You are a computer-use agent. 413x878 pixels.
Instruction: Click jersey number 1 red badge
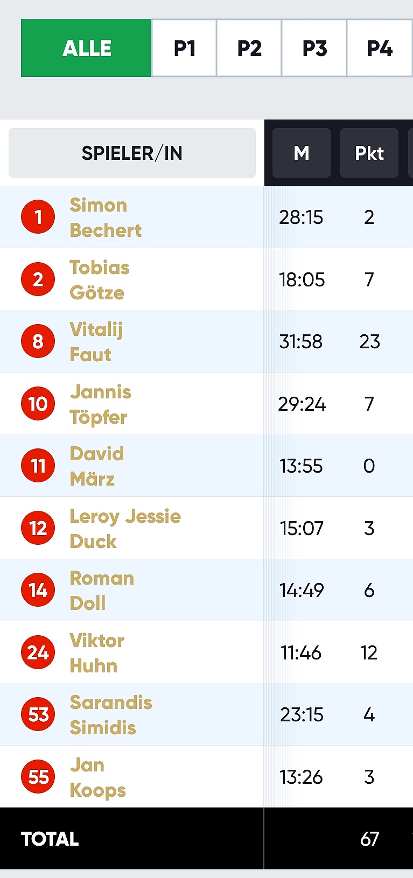tap(38, 217)
